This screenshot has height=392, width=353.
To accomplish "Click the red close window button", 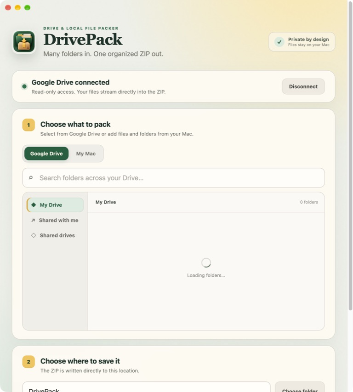I will point(8,7).
